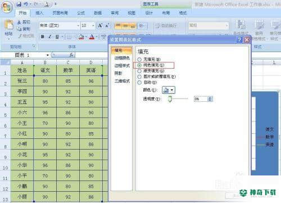Select the 无填充 (no fill) radio option
Viewport: 281px width, 203px height.
[x=139, y=60]
